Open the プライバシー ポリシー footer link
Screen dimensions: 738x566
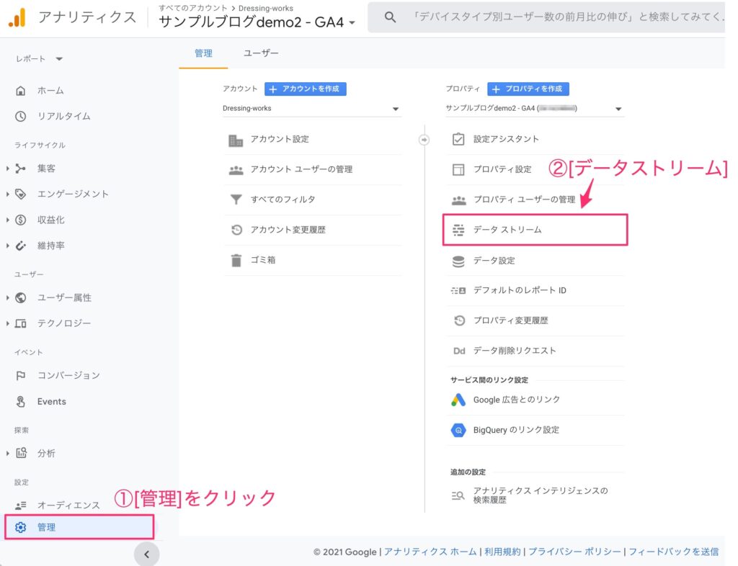(x=574, y=552)
